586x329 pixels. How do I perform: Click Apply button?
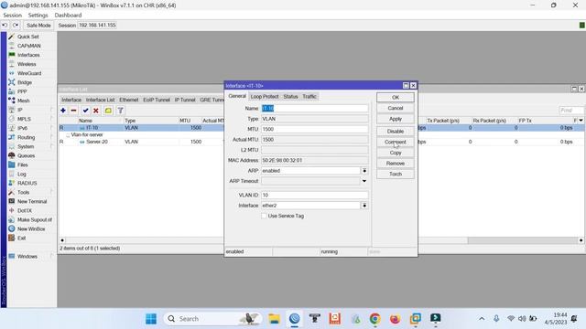pyautogui.click(x=396, y=119)
